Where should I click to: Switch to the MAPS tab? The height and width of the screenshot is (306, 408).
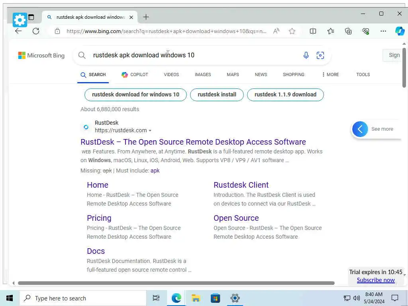(233, 75)
